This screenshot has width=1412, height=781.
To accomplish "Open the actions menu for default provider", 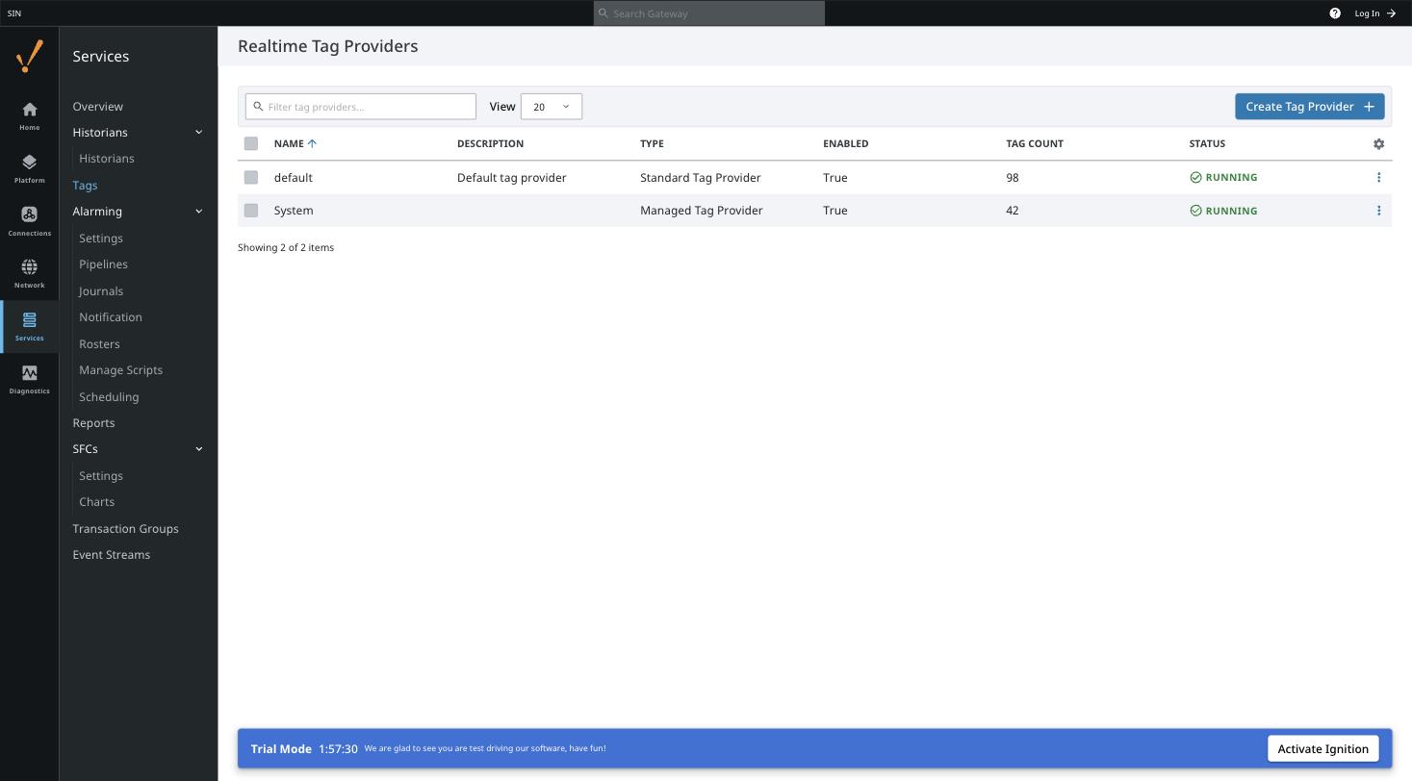I will [1378, 177].
